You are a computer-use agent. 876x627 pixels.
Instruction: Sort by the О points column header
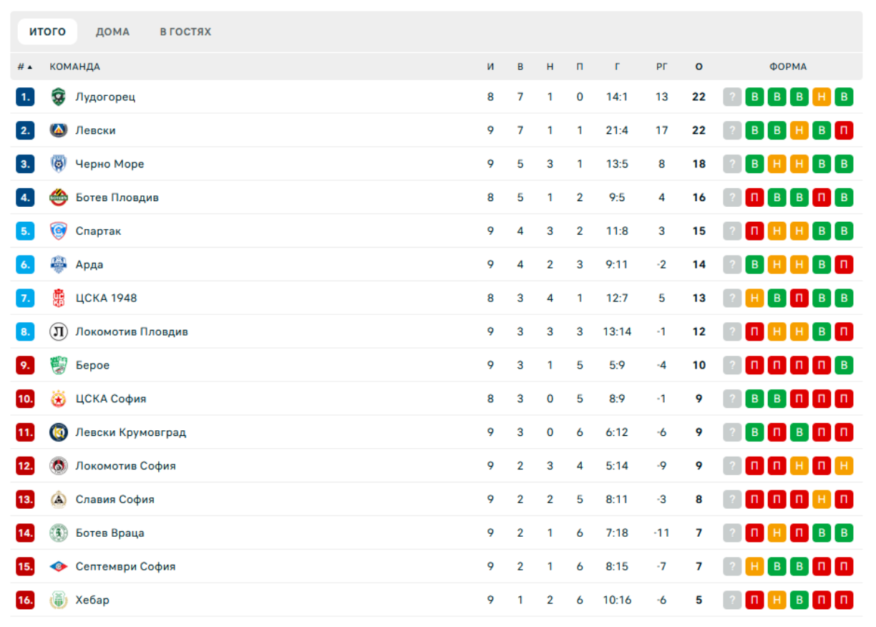pyautogui.click(x=699, y=67)
